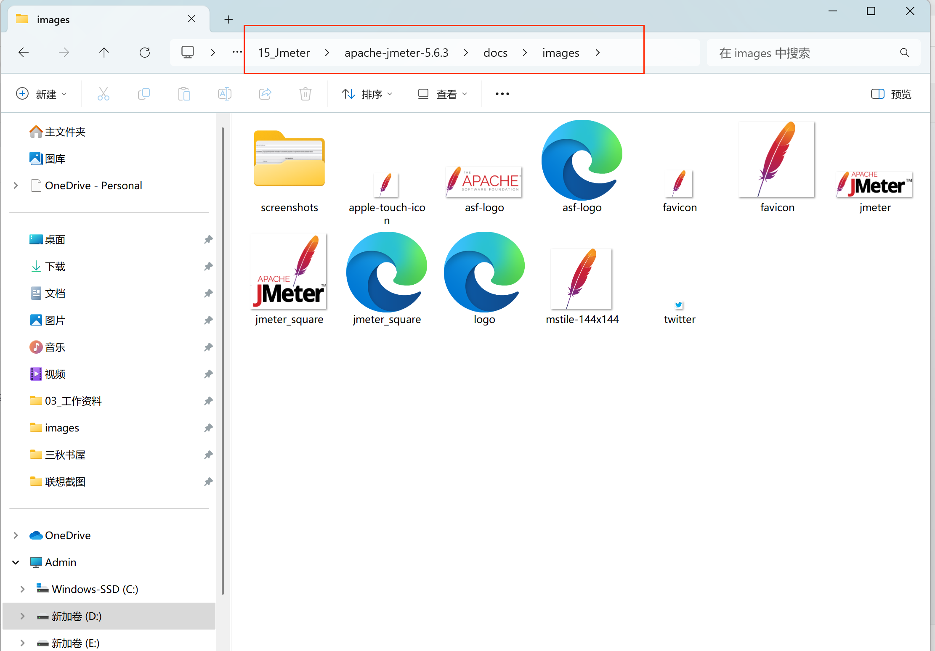Open the 新建 dropdown menu
This screenshot has height=651, width=935.
pyautogui.click(x=41, y=94)
